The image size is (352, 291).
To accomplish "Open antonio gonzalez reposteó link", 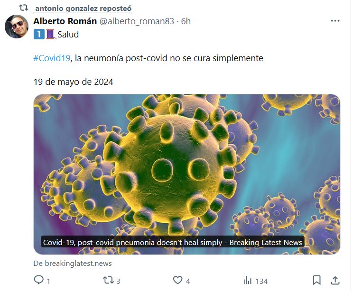I will pyautogui.click(x=83, y=9).
